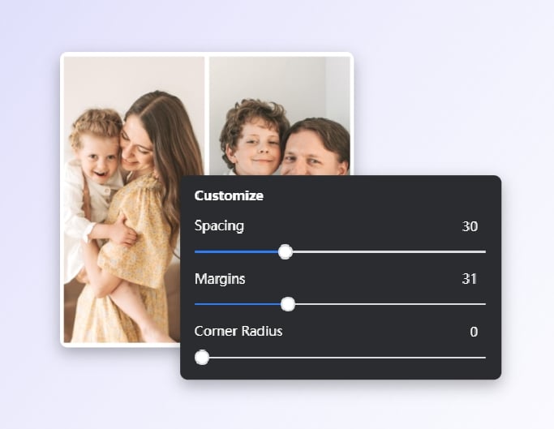Click the Corner Radius slider handle

tap(202, 357)
